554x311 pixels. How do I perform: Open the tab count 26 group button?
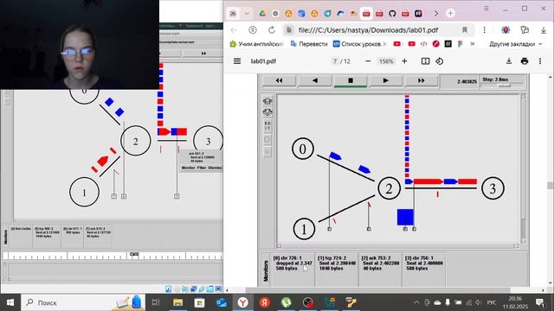tap(233, 14)
